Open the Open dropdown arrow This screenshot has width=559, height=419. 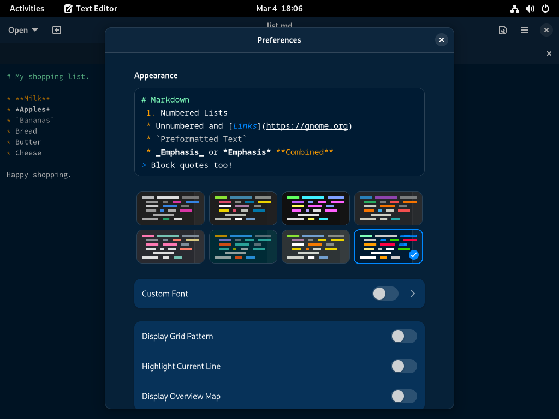pos(35,31)
